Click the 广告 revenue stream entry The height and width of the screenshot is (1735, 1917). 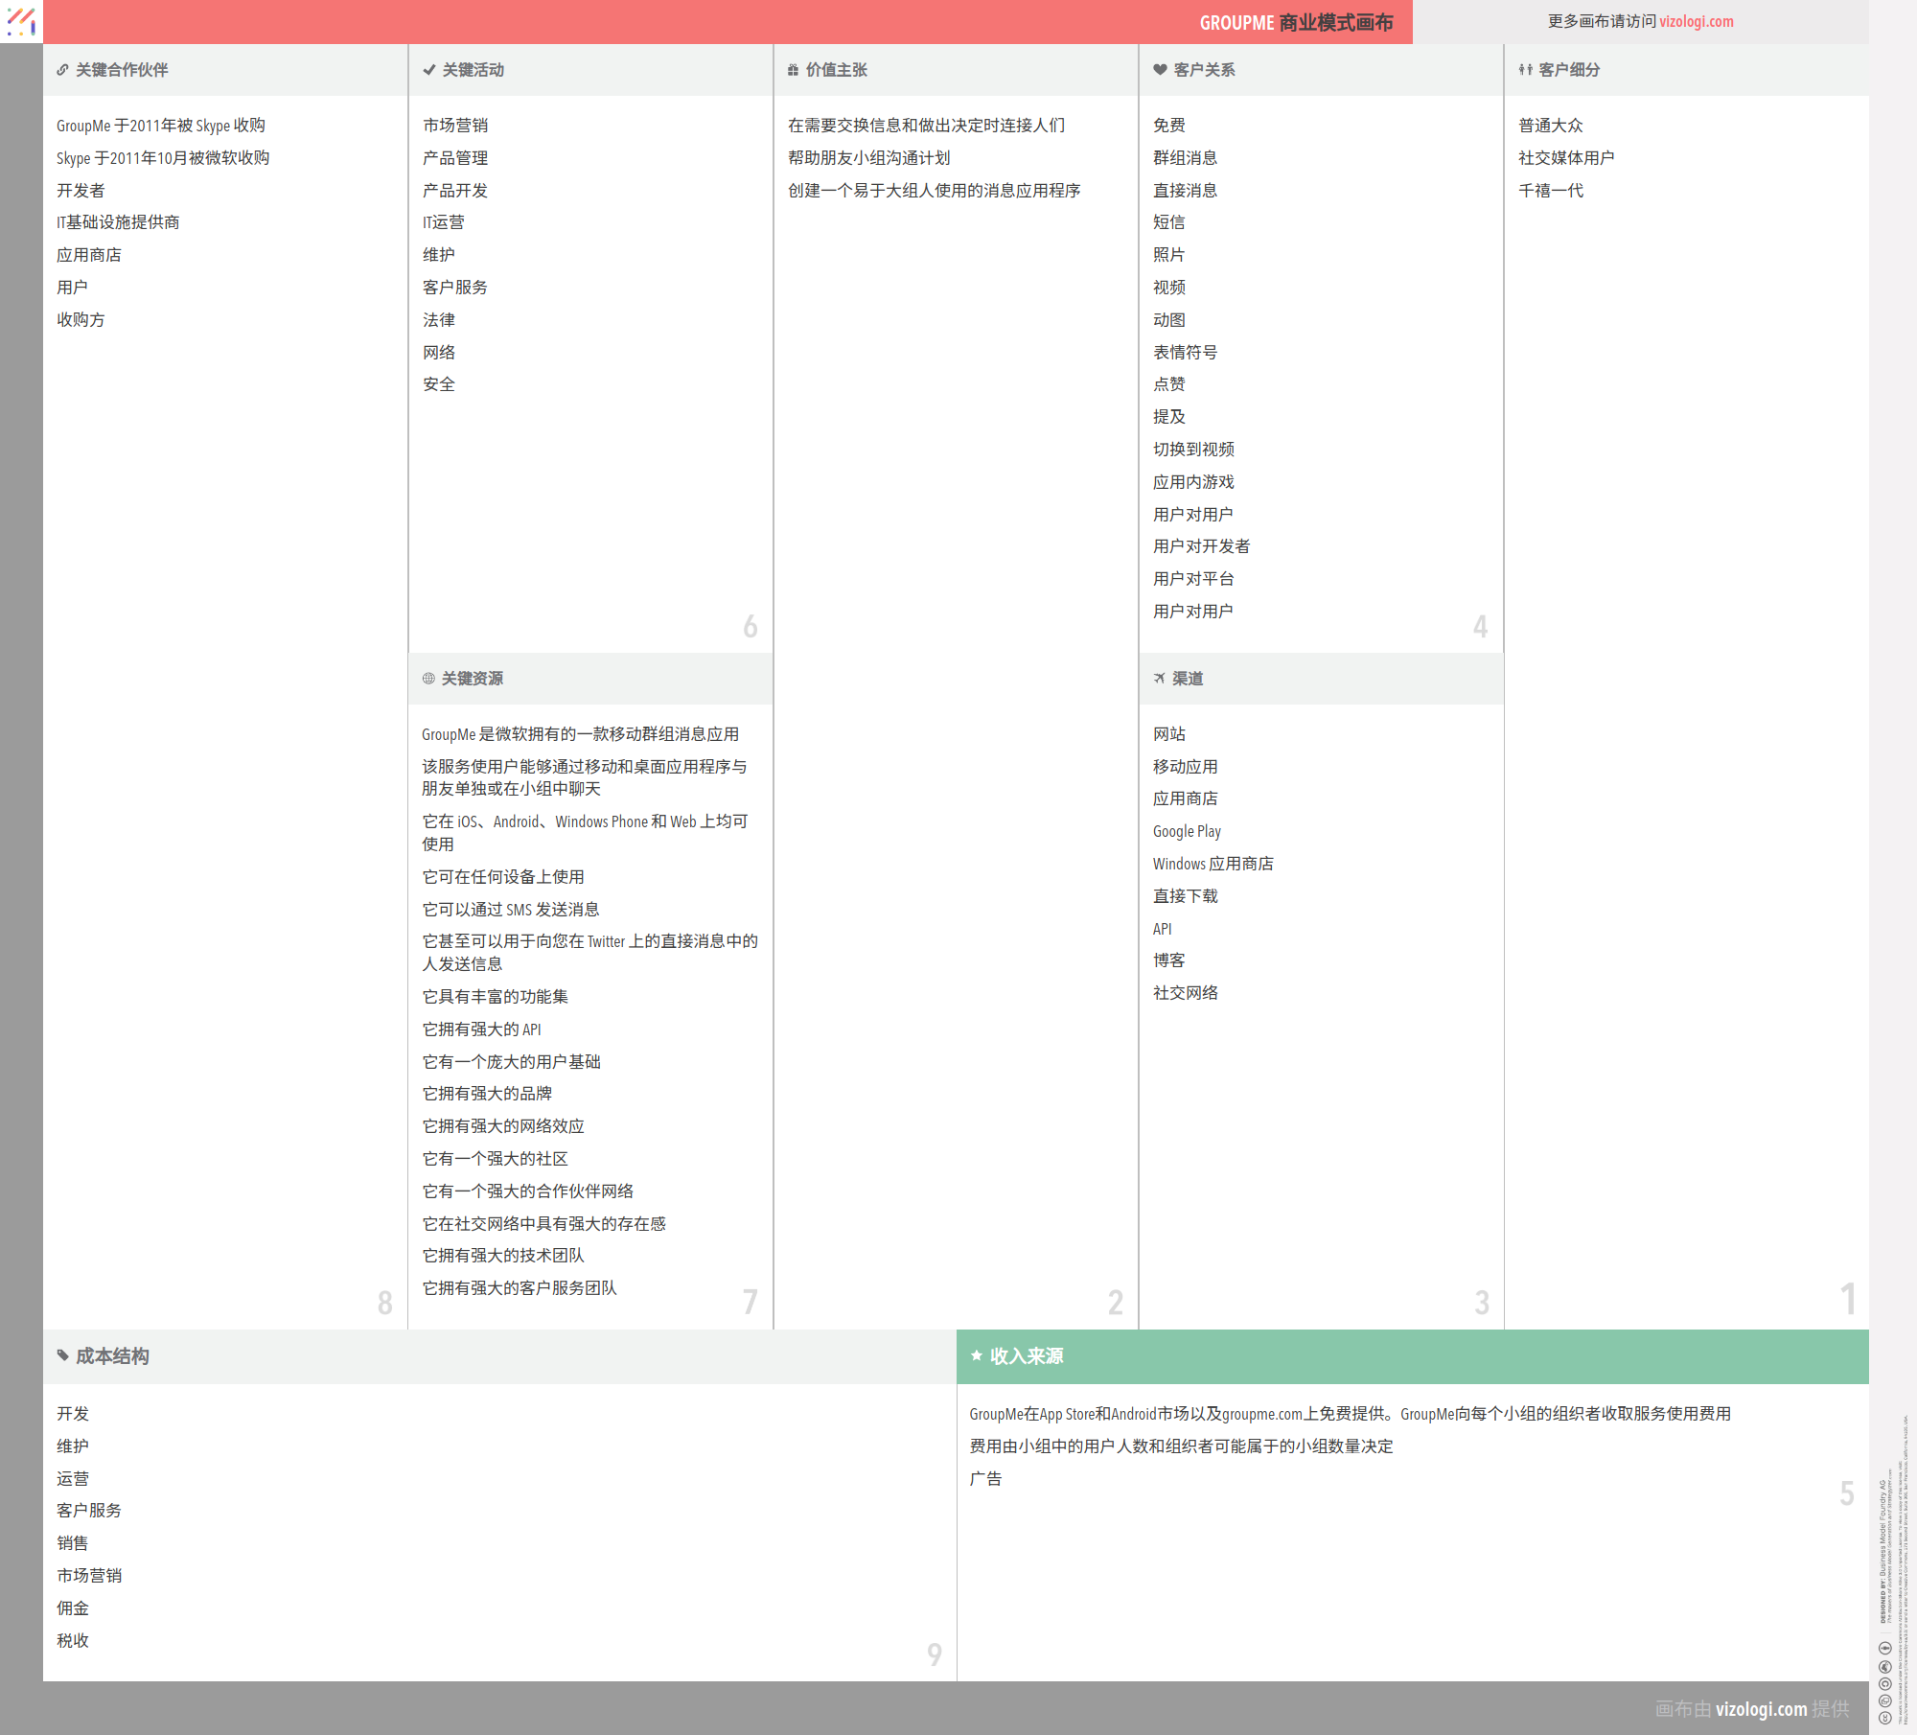[985, 1478]
